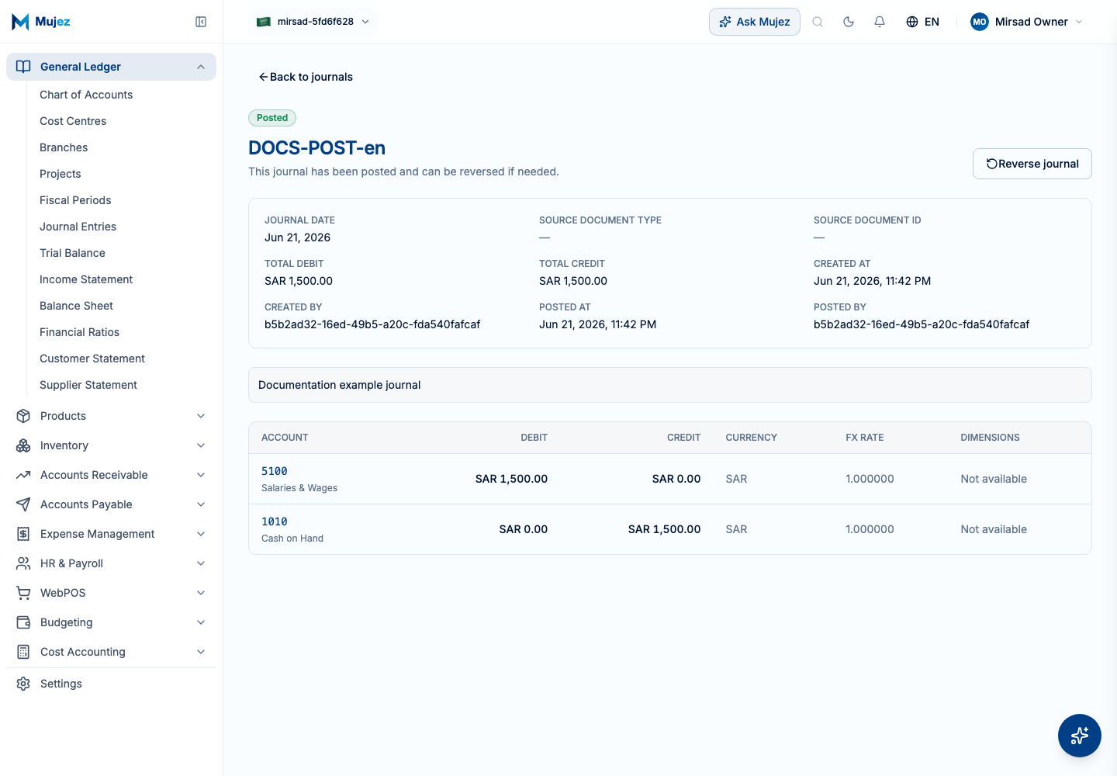Open Balance Sheet report
This screenshot has width=1117, height=776.
click(x=76, y=306)
